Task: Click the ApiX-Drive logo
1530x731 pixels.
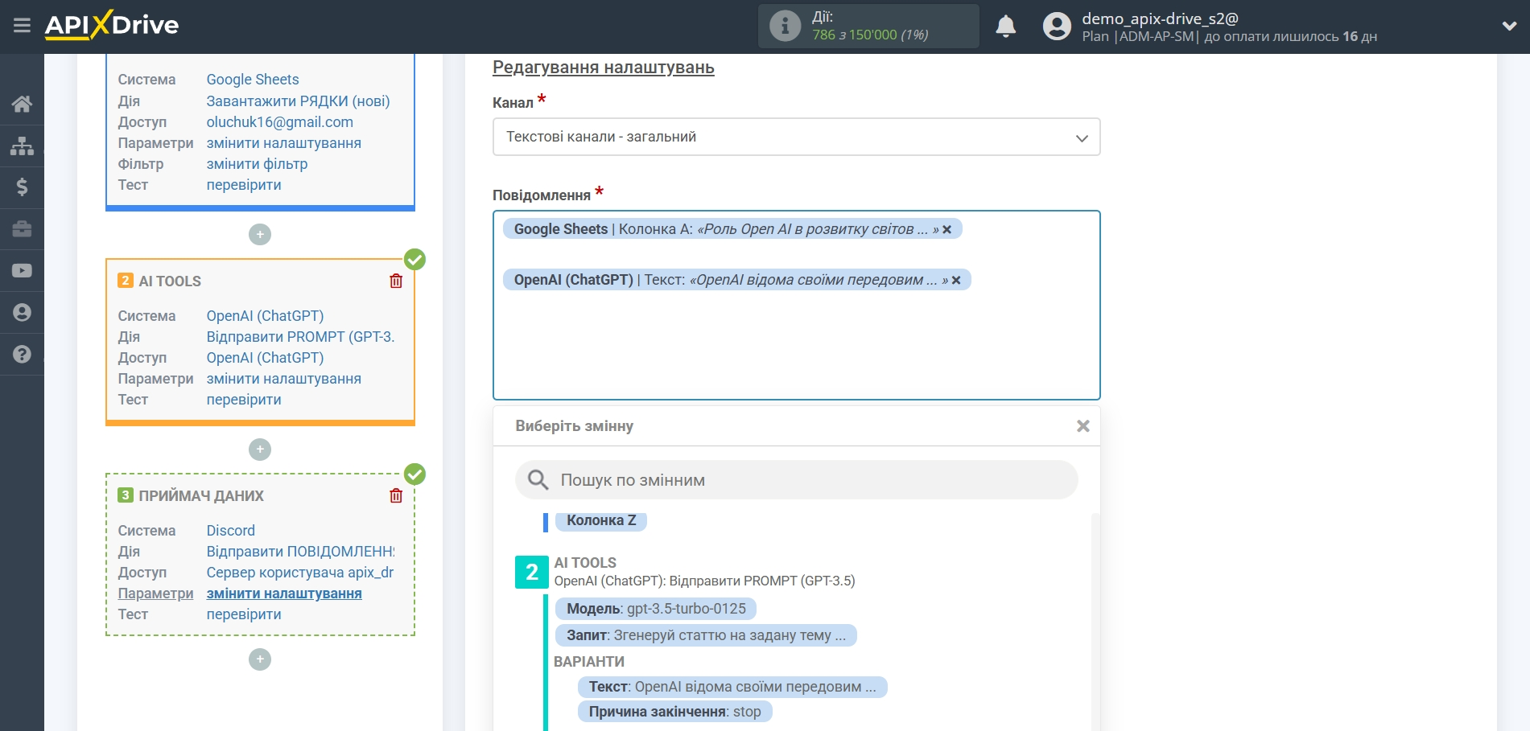Action: tap(112, 25)
